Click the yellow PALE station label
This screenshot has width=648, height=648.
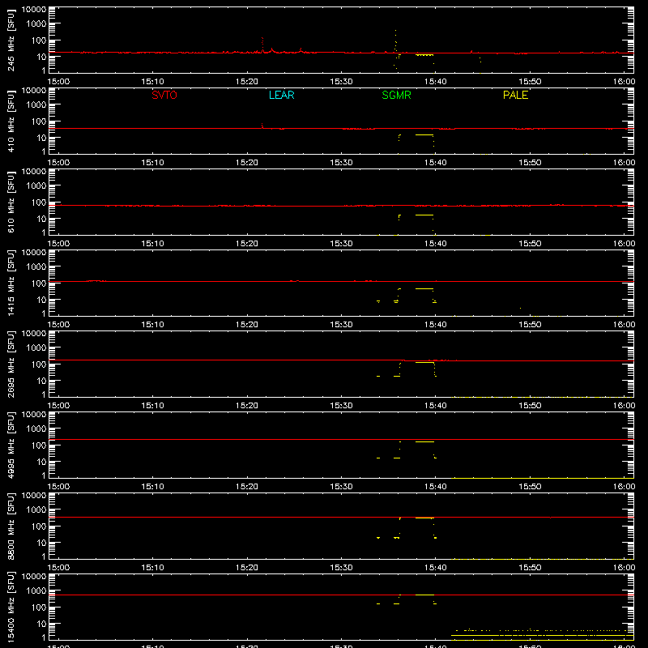(515, 95)
